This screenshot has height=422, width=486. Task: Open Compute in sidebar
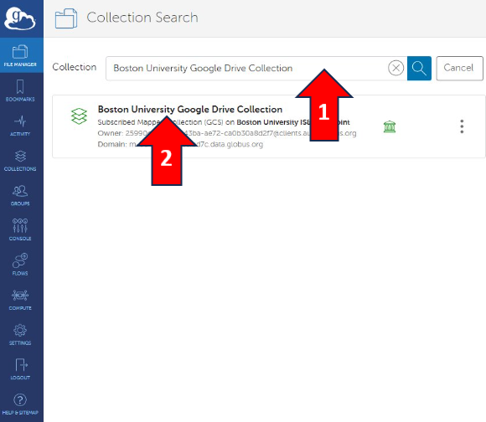tap(20, 300)
